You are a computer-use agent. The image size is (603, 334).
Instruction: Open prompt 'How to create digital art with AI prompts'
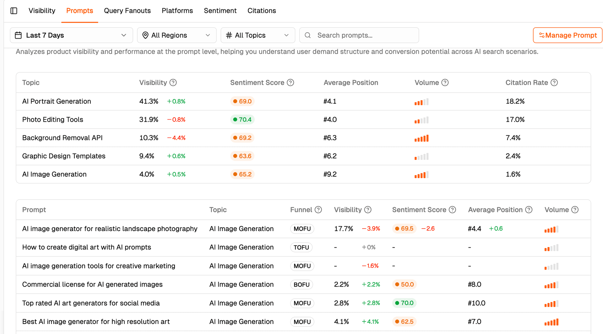303,247
